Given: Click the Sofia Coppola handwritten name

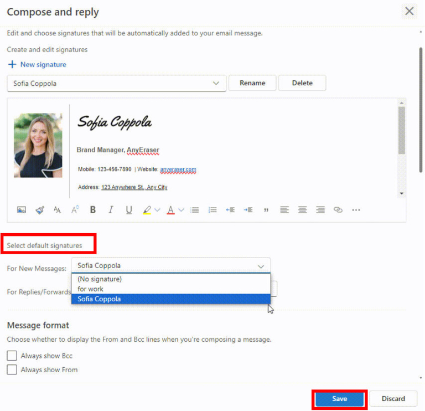Looking at the screenshot, I should pyautogui.click(x=115, y=122).
